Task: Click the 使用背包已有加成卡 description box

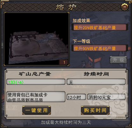Action: click(36, 97)
